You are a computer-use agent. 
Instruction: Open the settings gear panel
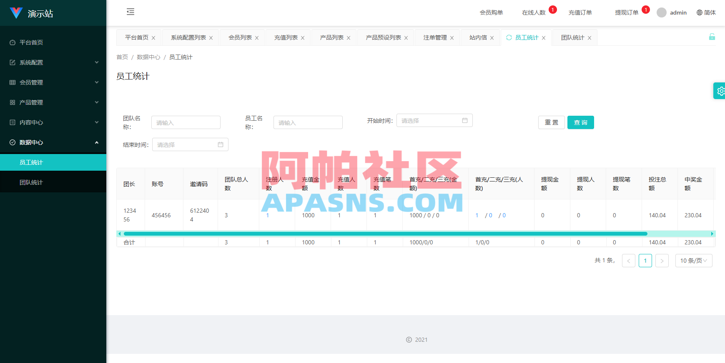(720, 91)
